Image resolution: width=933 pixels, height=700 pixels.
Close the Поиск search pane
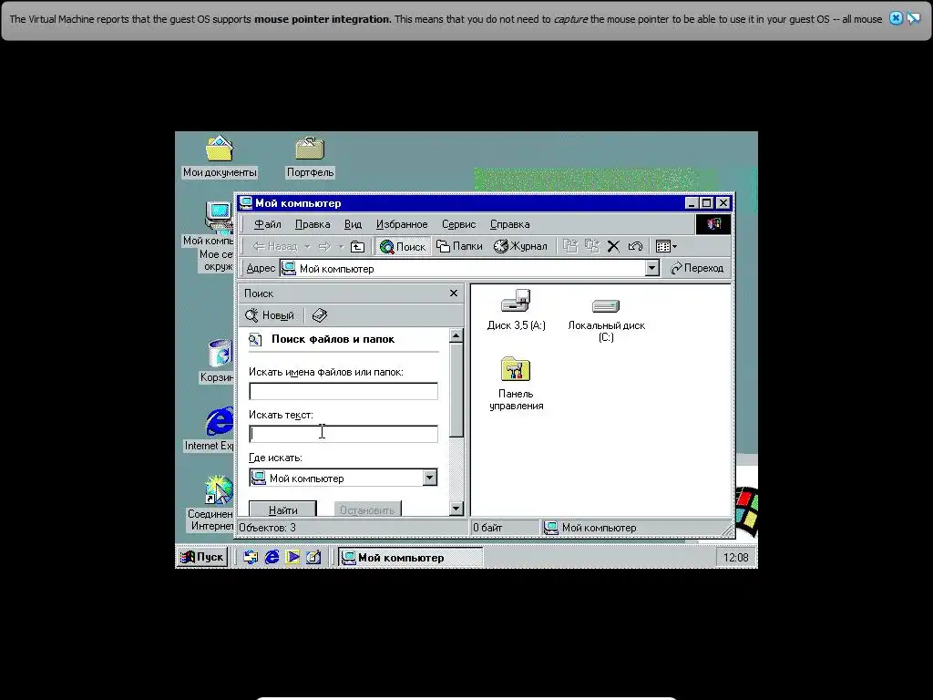[454, 293]
